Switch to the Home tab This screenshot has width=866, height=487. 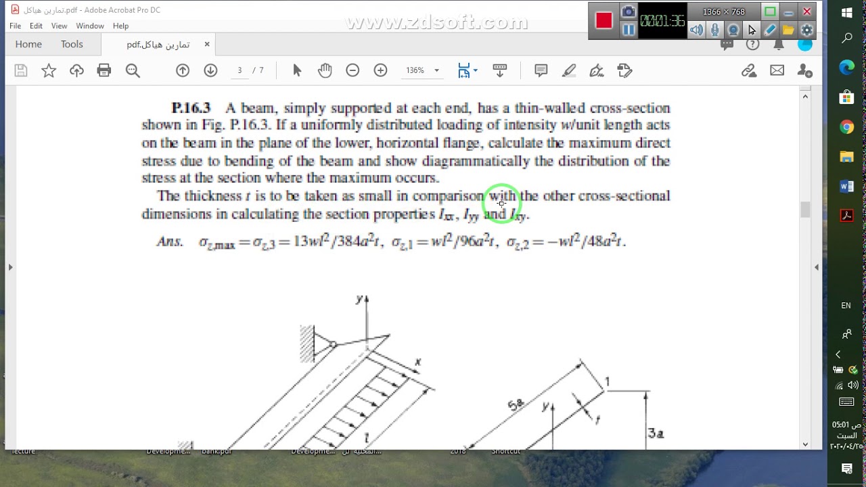pos(28,44)
